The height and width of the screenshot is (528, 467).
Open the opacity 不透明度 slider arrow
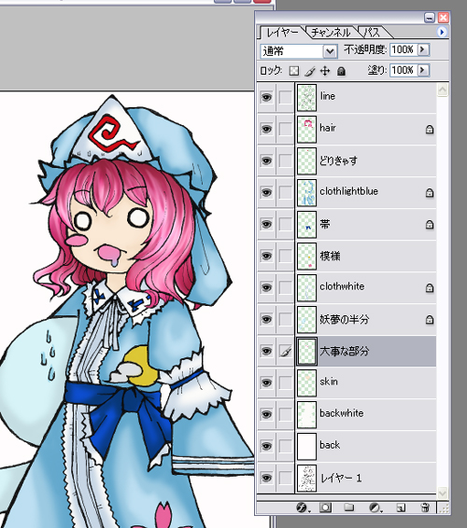tap(423, 49)
